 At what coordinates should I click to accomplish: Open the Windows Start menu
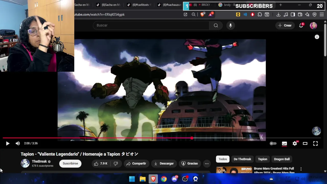point(132,179)
